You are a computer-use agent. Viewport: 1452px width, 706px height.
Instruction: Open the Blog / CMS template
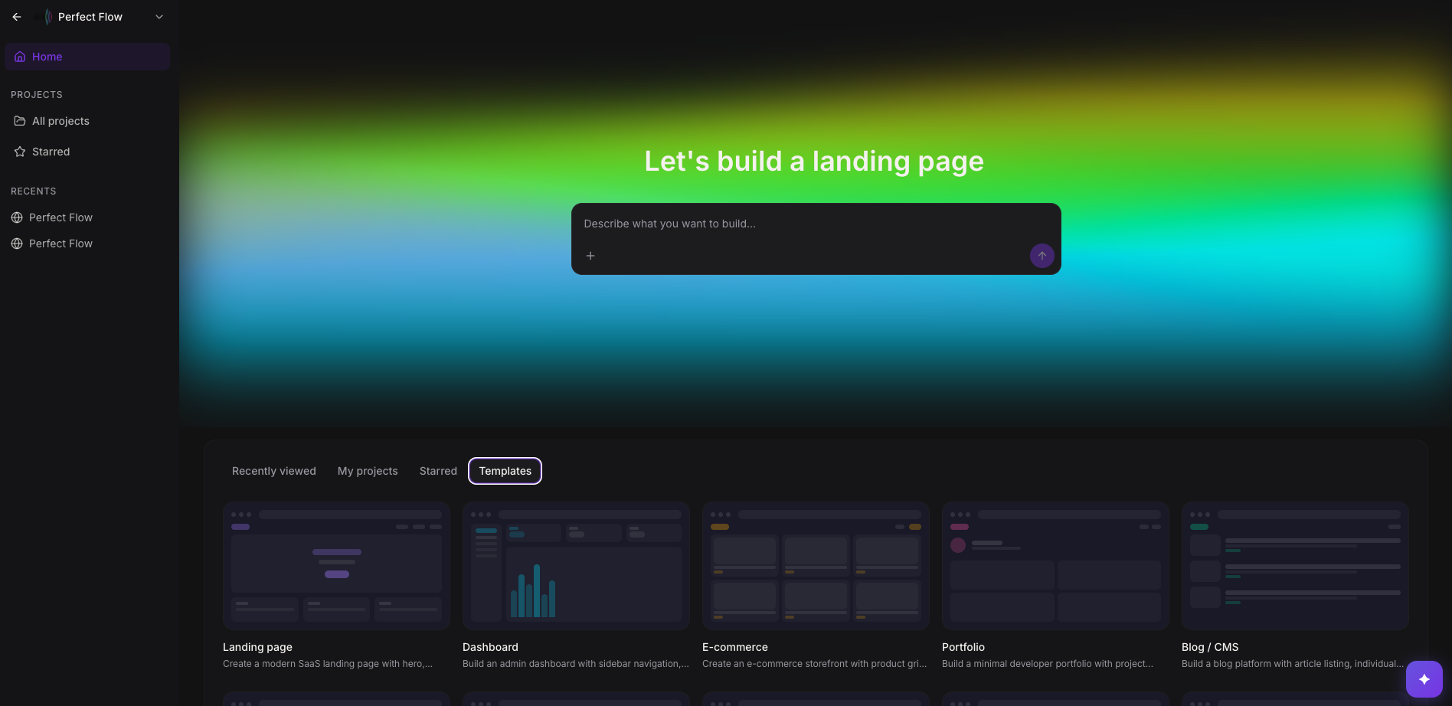tap(1295, 566)
